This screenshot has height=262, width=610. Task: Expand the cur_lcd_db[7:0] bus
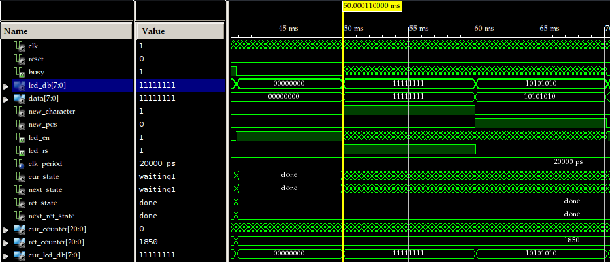tap(6, 255)
